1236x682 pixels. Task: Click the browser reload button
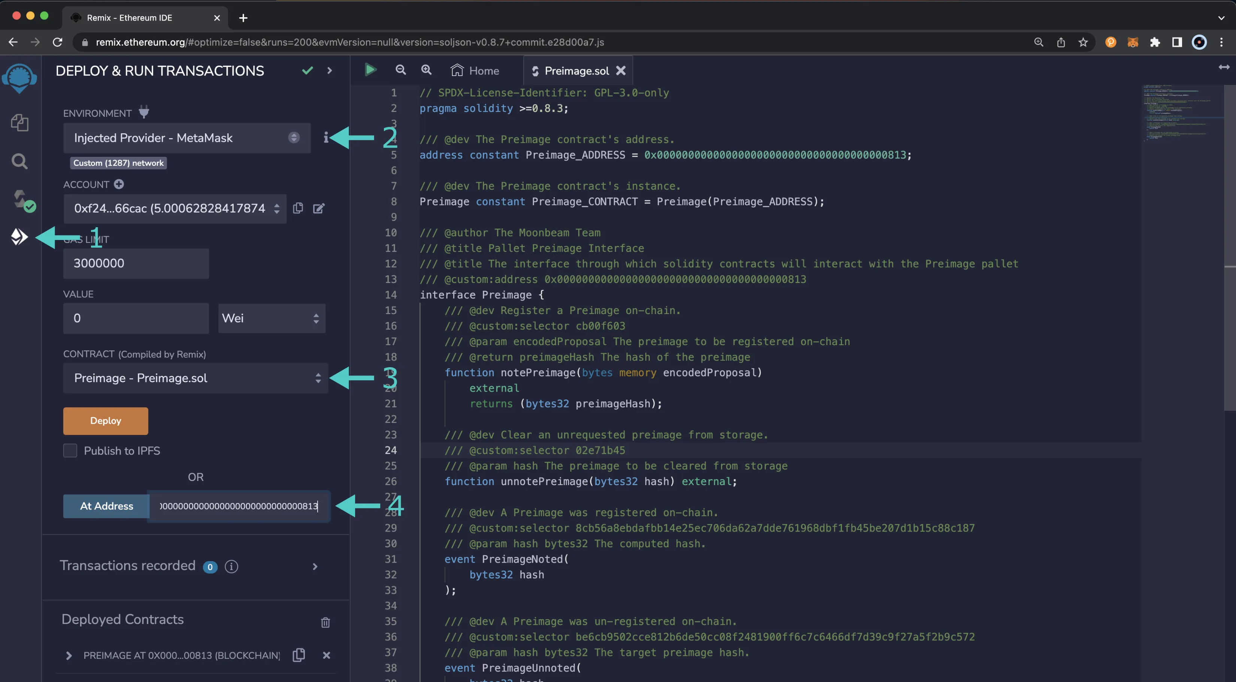click(x=58, y=42)
